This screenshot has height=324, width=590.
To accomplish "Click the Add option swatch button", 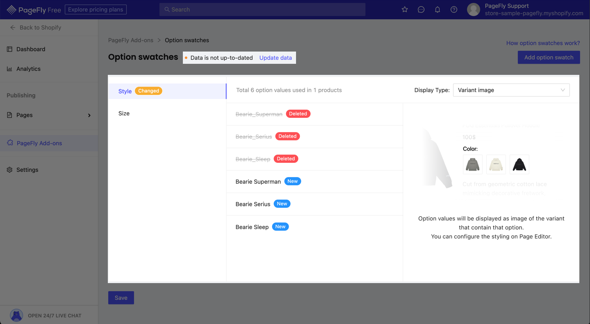I will (x=549, y=57).
